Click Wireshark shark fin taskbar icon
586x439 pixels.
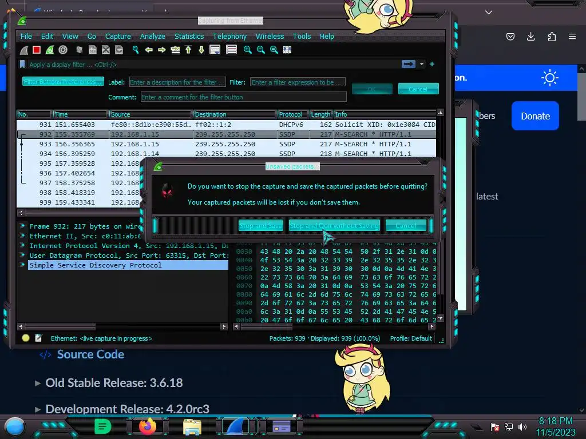point(236,426)
